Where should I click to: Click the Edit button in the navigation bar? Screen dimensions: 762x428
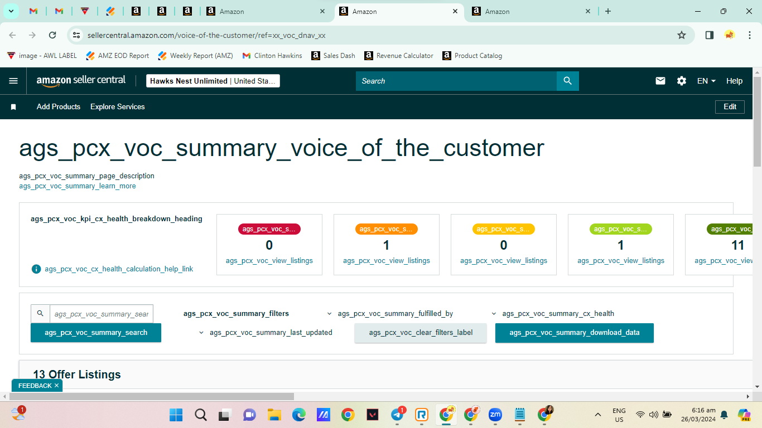(730, 107)
